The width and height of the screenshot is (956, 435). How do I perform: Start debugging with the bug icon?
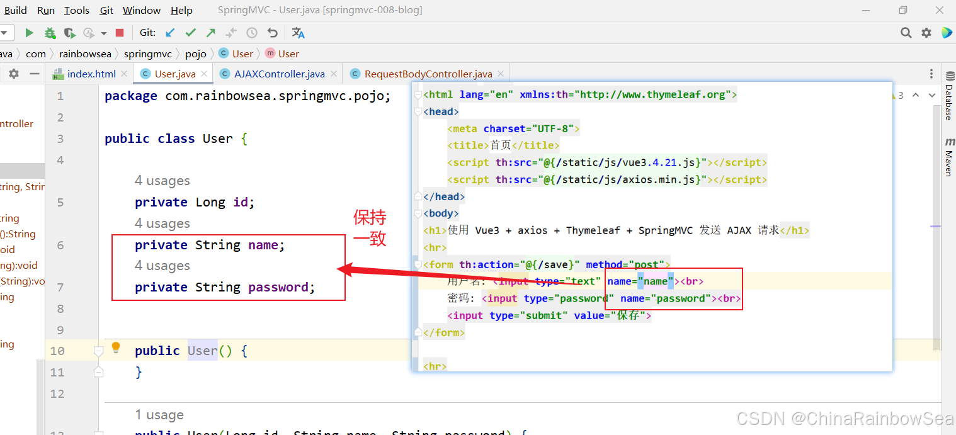click(x=50, y=33)
